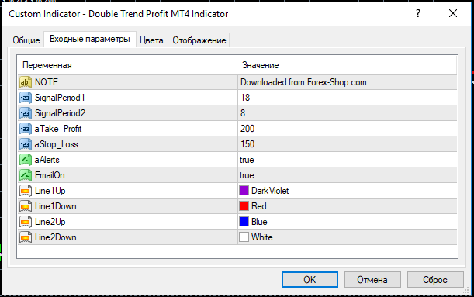Viewport: 474px width, 297px height.
Task: Click the string icon beside NOTE
Action: [26, 82]
